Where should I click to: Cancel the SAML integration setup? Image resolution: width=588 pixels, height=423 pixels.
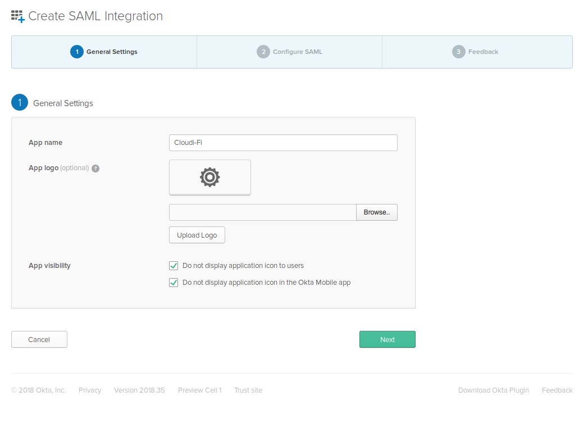click(39, 339)
